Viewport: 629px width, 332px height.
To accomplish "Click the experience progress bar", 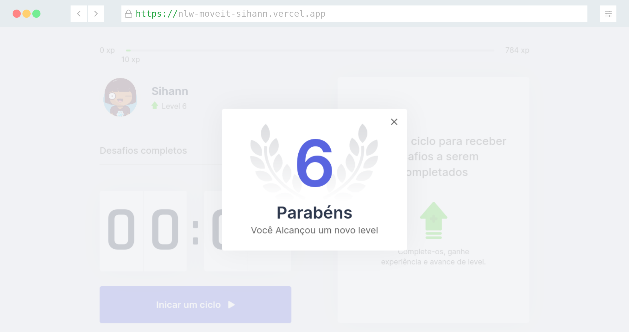I will (310, 50).
